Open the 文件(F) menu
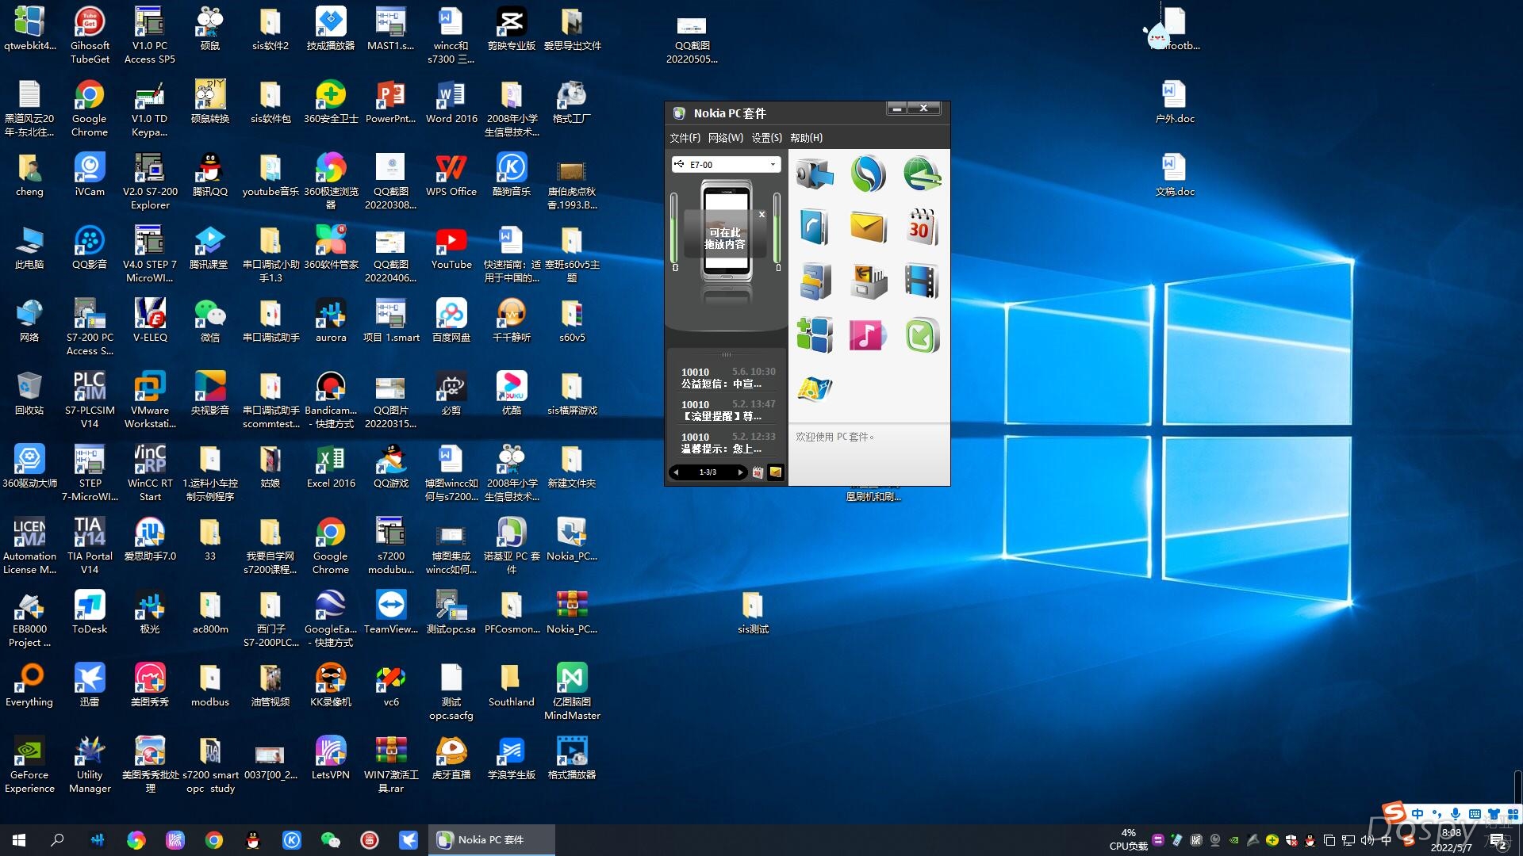The width and height of the screenshot is (1523, 856). pos(685,138)
